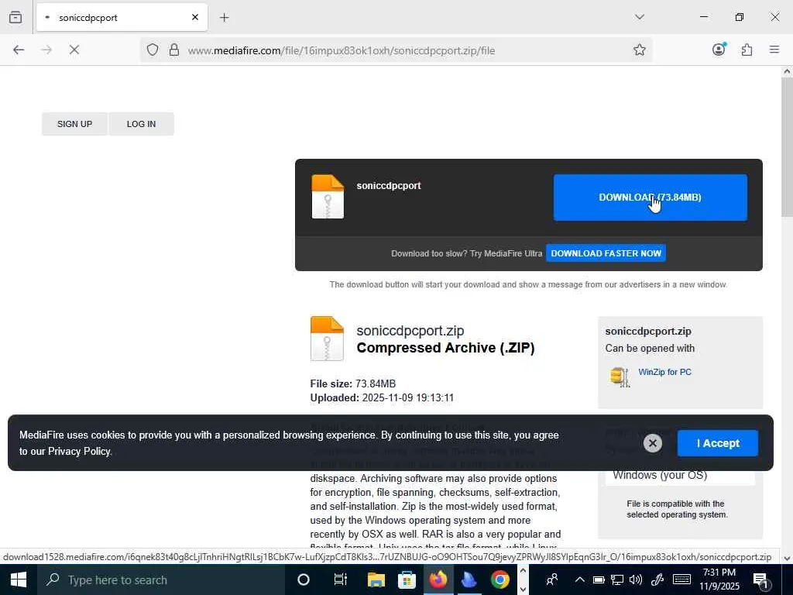Open Firefox View tabs overview icon
The width and height of the screenshot is (793, 595).
(x=15, y=17)
